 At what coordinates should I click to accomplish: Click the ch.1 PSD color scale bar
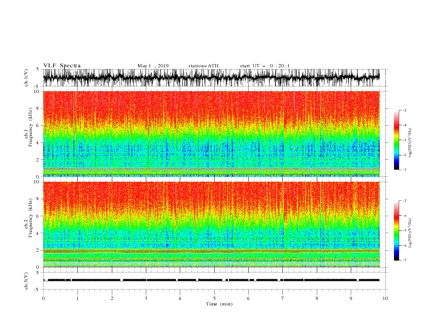[396, 140]
